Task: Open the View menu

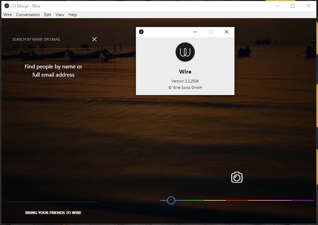Action: pyautogui.click(x=60, y=15)
